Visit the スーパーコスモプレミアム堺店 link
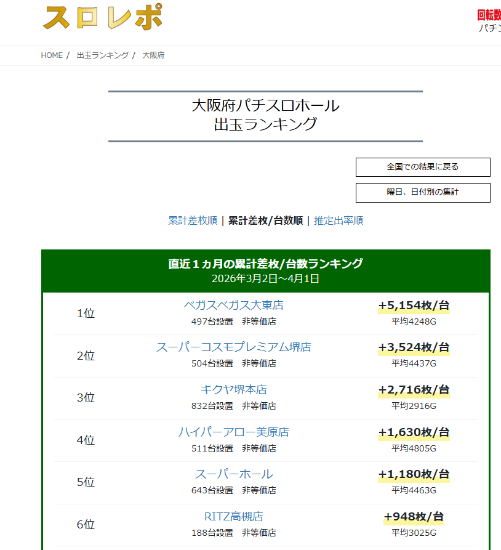The height and width of the screenshot is (550, 501). tap(233, 347)
